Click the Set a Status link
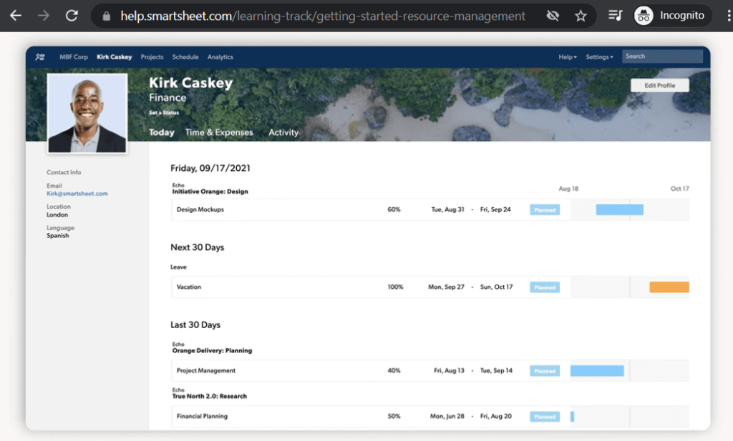Viewport: 733px width, 441px height. point(164,113)
